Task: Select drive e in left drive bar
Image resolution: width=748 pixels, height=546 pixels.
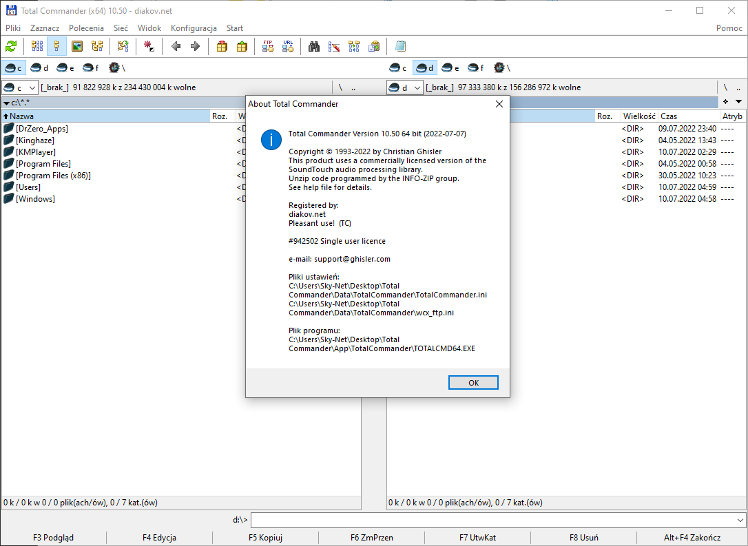Action: 65,67
